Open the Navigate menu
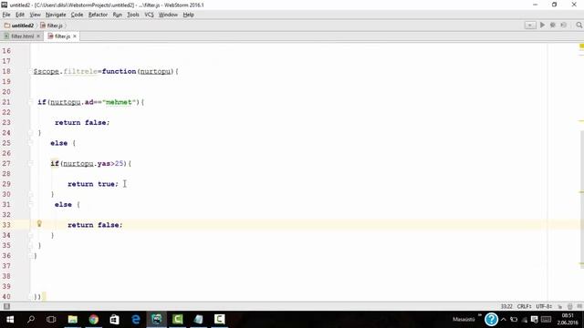Screen dimensions: 584x328 coord(56,15)
